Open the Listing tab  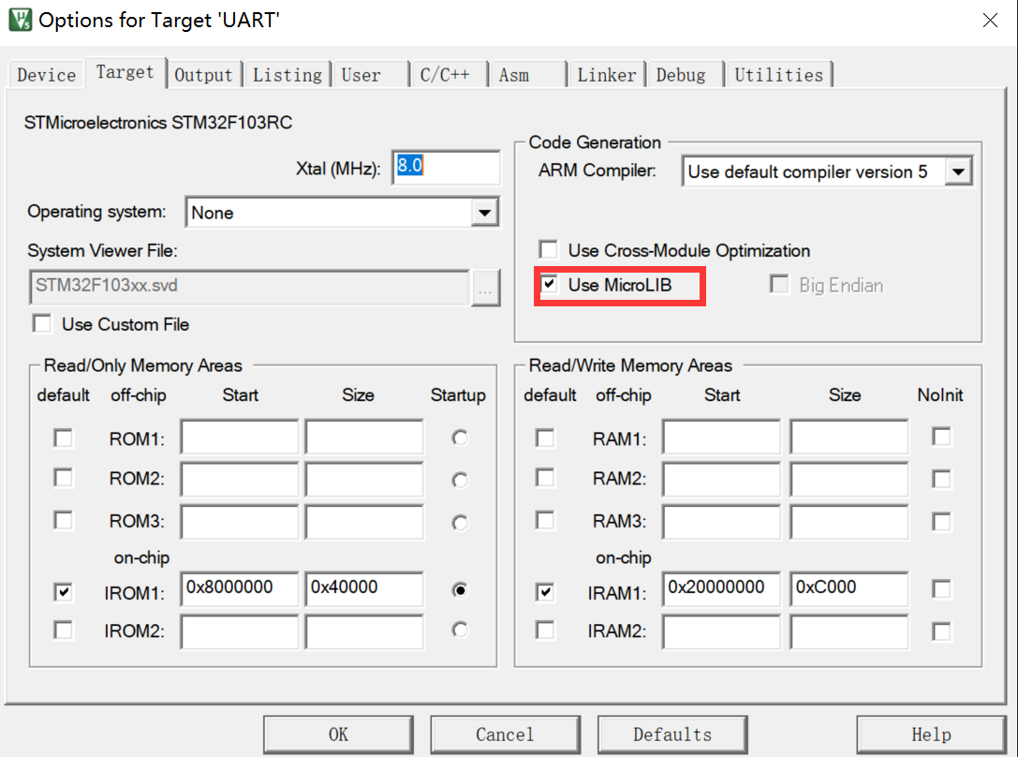coord(287,75)
